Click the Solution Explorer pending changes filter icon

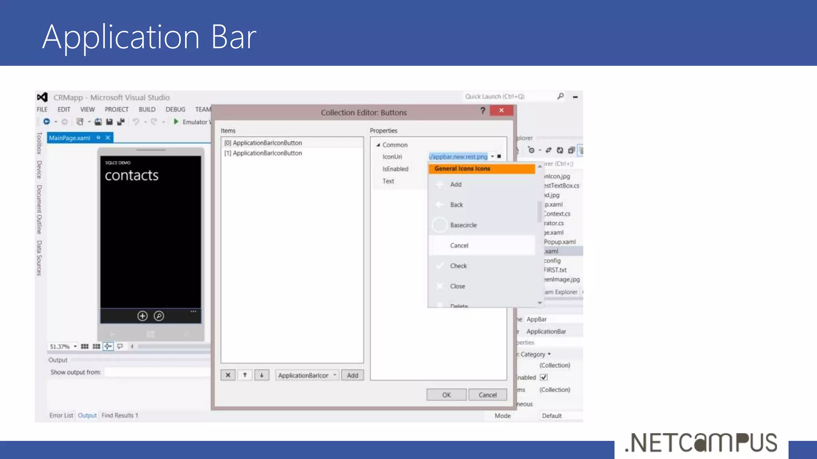531,150
